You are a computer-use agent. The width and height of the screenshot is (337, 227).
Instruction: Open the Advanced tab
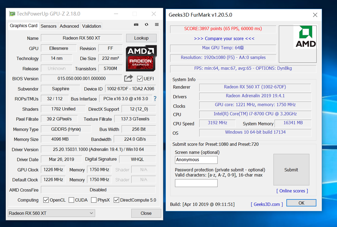pyautogui.click(x=69, y=26)
